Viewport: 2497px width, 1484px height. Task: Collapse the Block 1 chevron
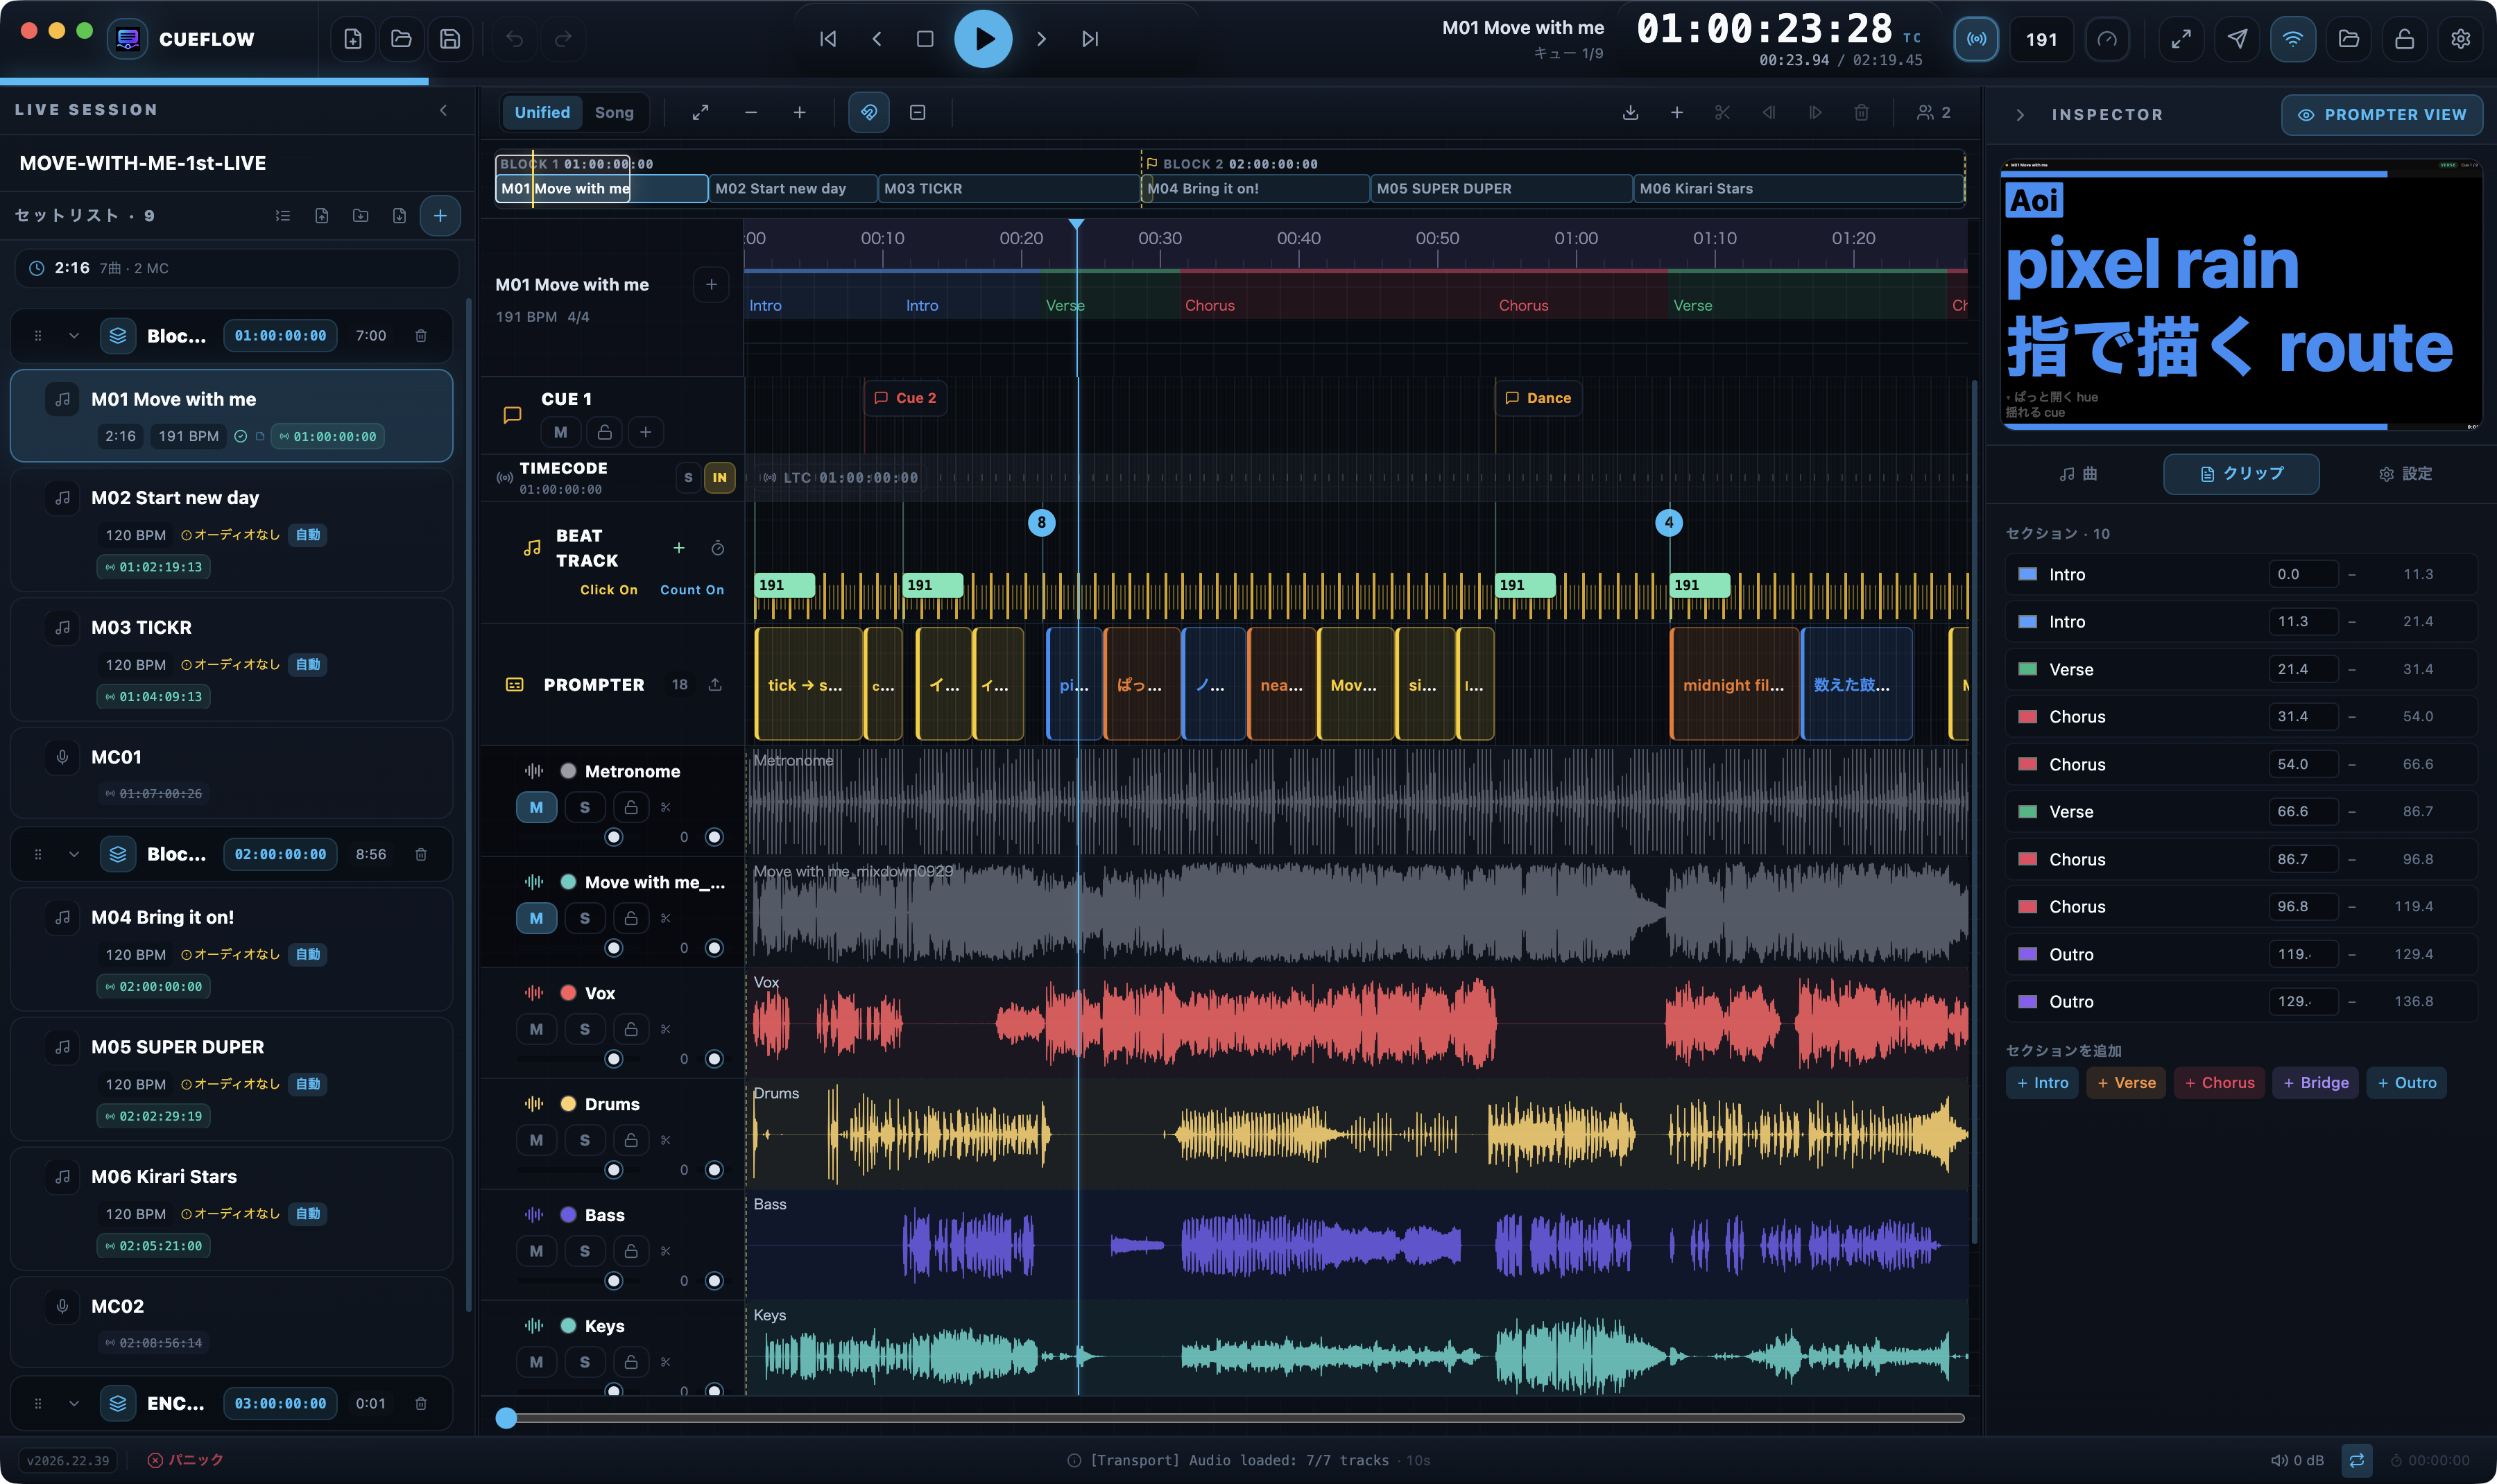74,336
